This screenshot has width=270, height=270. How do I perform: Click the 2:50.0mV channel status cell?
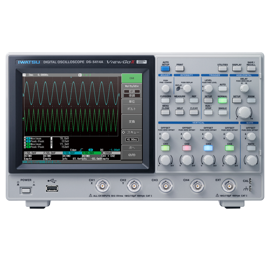click(x=53, y=153)
